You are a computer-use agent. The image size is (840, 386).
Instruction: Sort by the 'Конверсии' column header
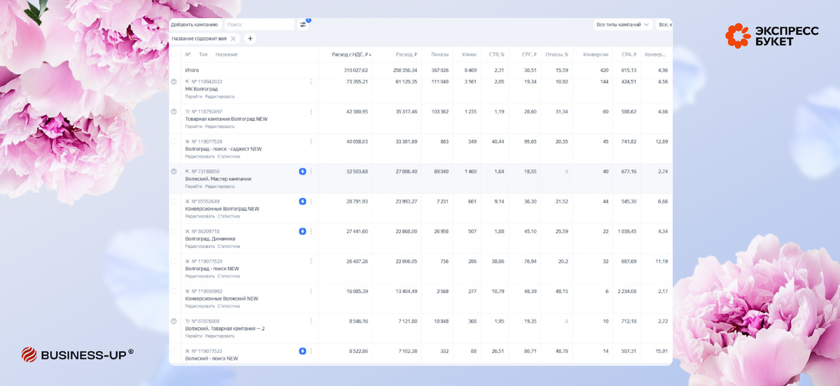point(596,54)
